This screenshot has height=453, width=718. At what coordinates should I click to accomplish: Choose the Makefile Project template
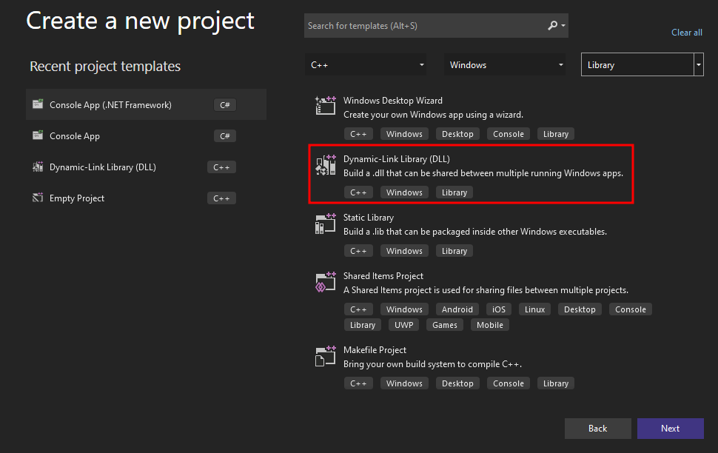point(375,350)
